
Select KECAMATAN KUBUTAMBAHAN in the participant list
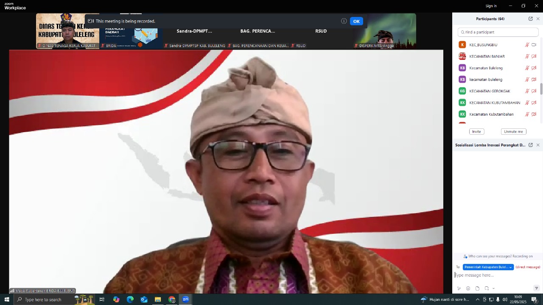[x=494, y=103]
